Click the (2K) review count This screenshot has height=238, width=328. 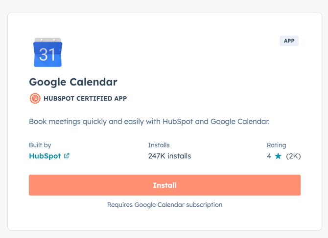click(x=293, y=156)
